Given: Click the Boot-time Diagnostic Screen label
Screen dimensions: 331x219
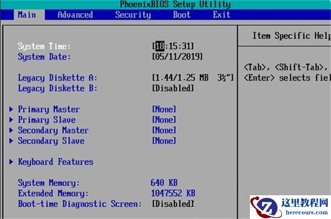Looking at the screenshot, I should tap(79, 204).
